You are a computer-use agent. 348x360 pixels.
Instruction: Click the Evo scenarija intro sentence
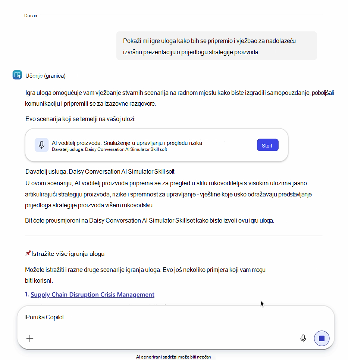80,119
